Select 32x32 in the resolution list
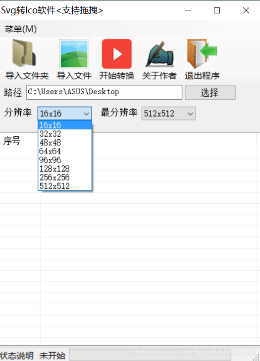260x361 pixels. (x=65, y=134)
